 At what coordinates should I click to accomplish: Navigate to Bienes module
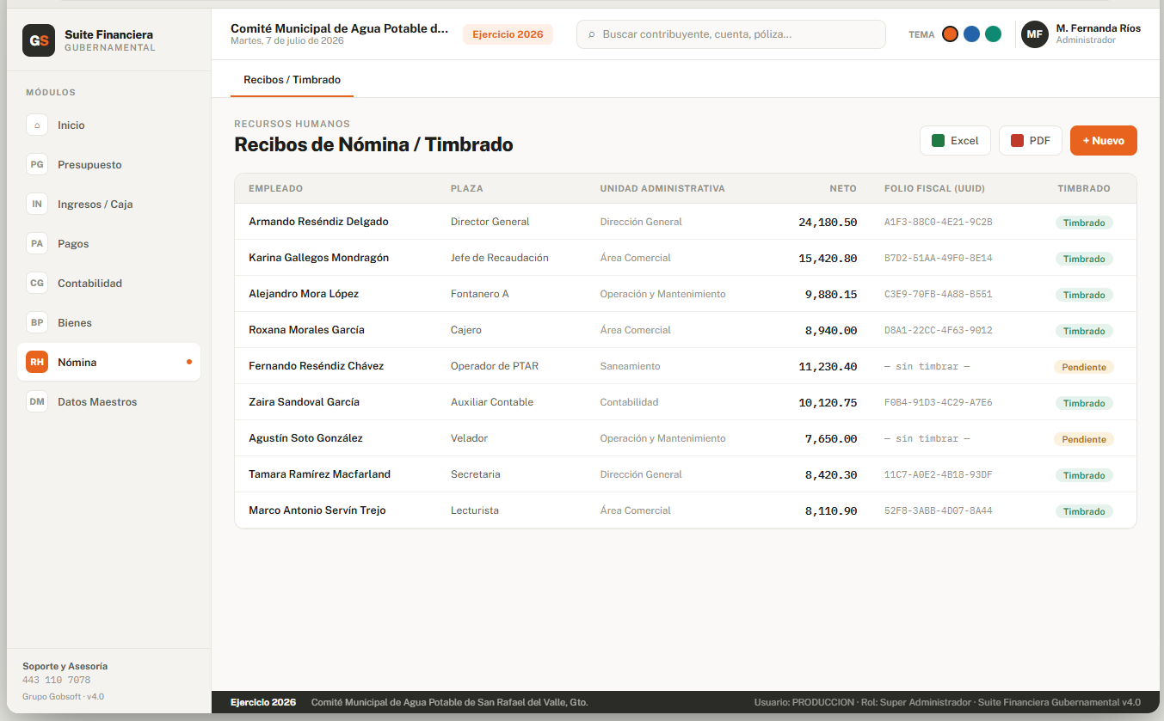click(x=108, y=322)
